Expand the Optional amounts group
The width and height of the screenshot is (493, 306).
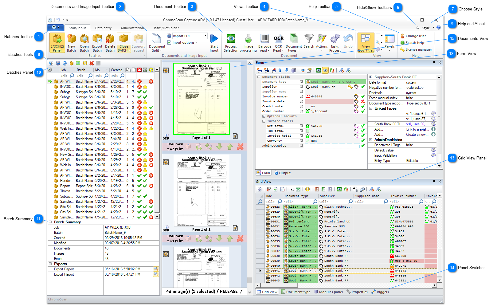264,116
